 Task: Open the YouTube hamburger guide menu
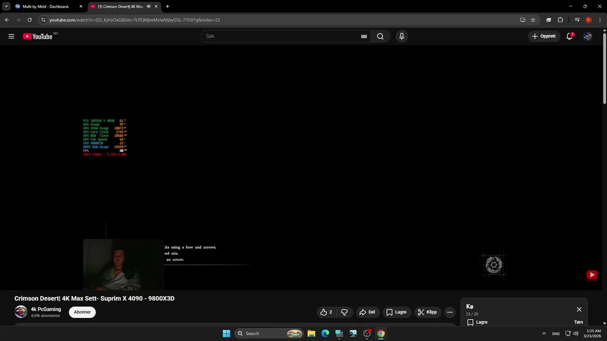point(11,36)
